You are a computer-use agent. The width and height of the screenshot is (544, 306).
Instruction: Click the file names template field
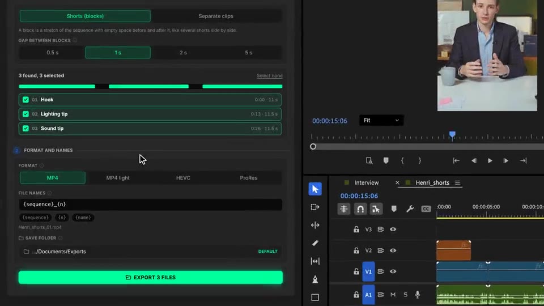(x=151, y=205)
